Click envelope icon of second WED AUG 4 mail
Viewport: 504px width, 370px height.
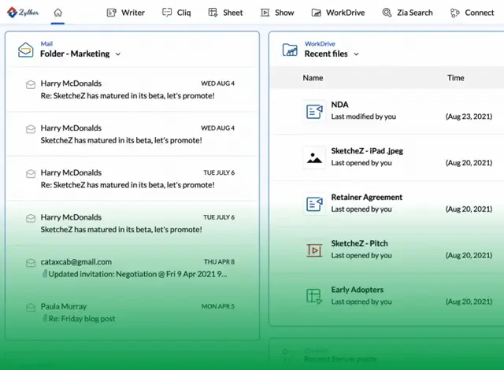click(x=31, y=129)
